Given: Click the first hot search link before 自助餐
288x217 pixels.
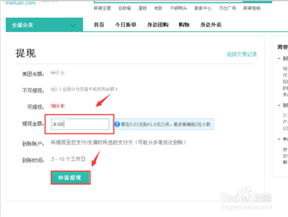Looking at the screenshot, I should 103,8.
